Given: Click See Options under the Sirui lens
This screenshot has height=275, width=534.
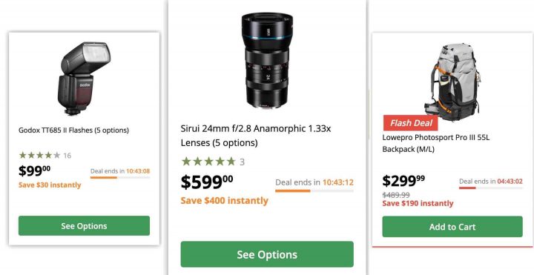Looking at the screenshot, I should click(x=267, y=254).
